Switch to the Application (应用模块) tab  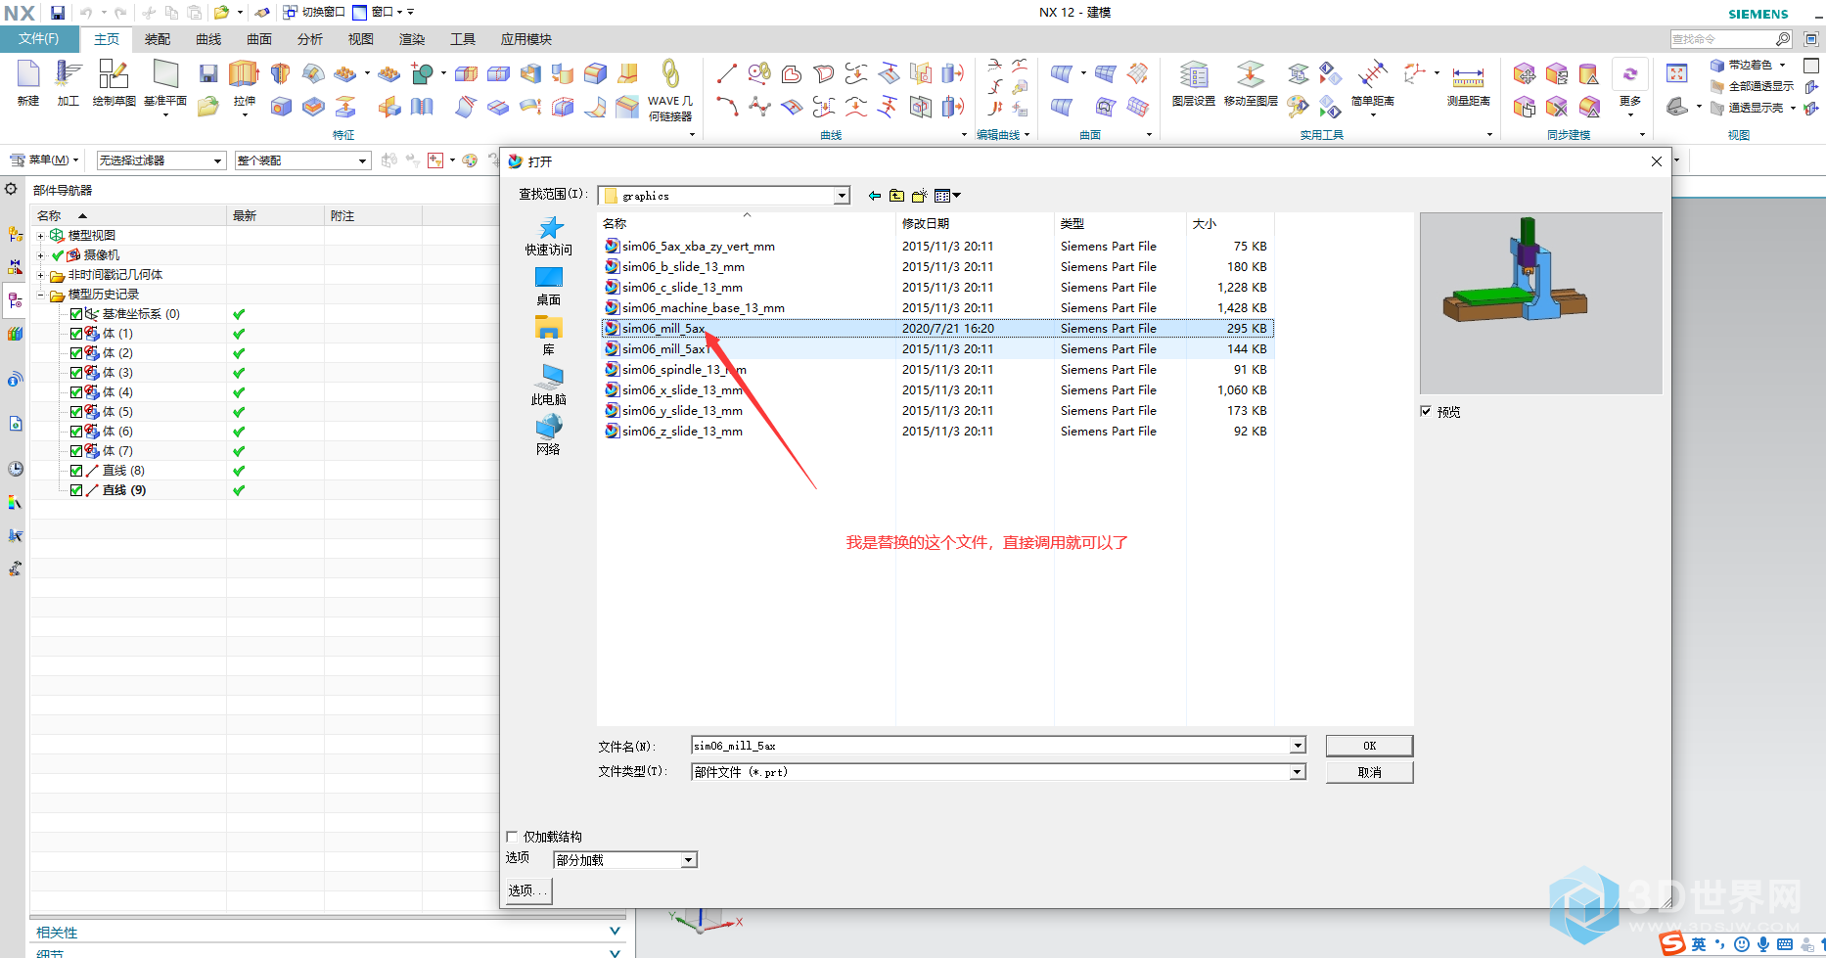click(526, 39)
